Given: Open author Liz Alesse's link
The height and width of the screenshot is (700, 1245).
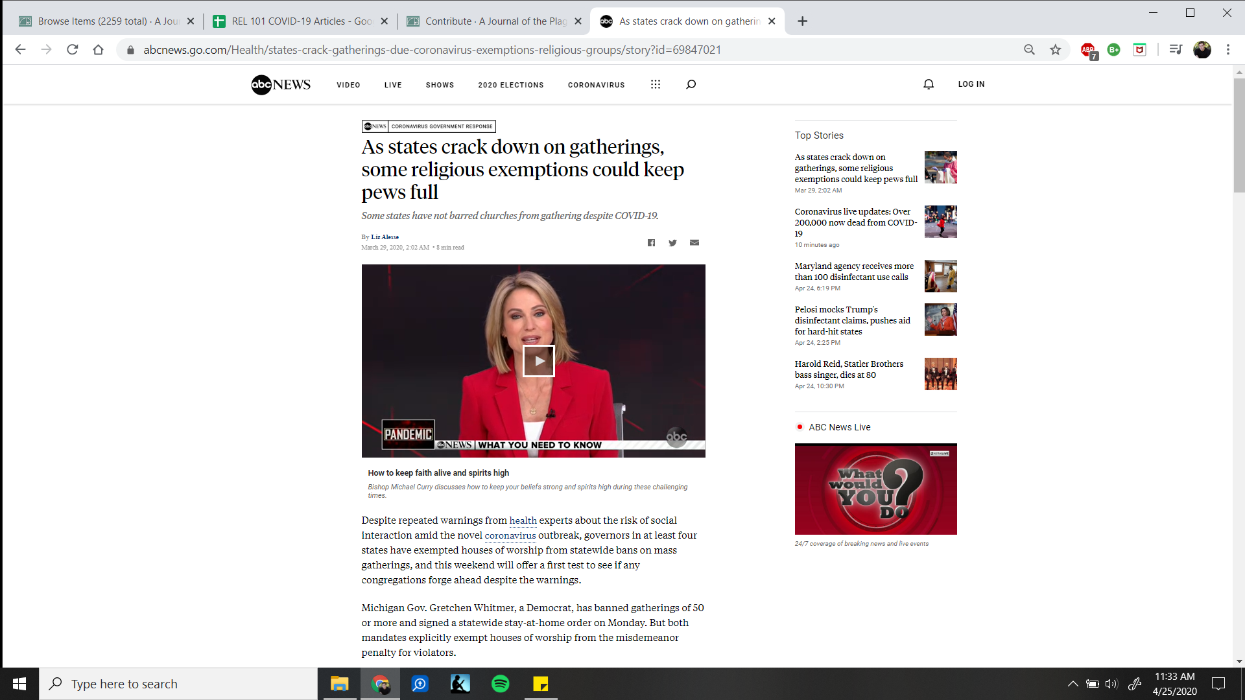Looking at the screenshot, I should click(x=385, y=237).
